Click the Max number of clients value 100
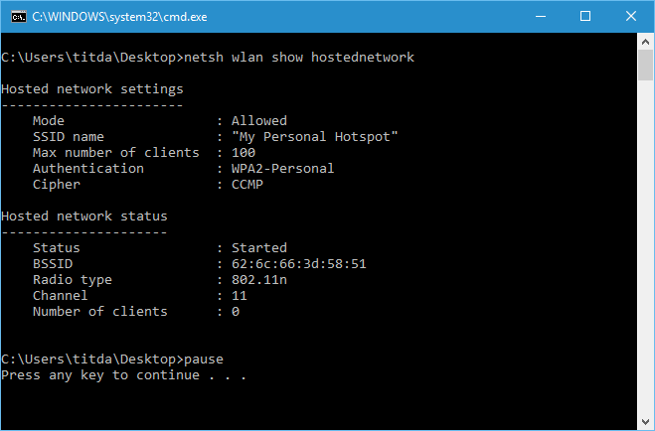 244,152
